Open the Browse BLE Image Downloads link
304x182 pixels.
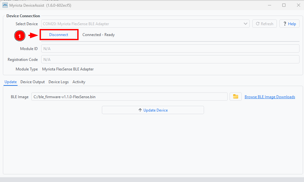(x=270, y=97)
